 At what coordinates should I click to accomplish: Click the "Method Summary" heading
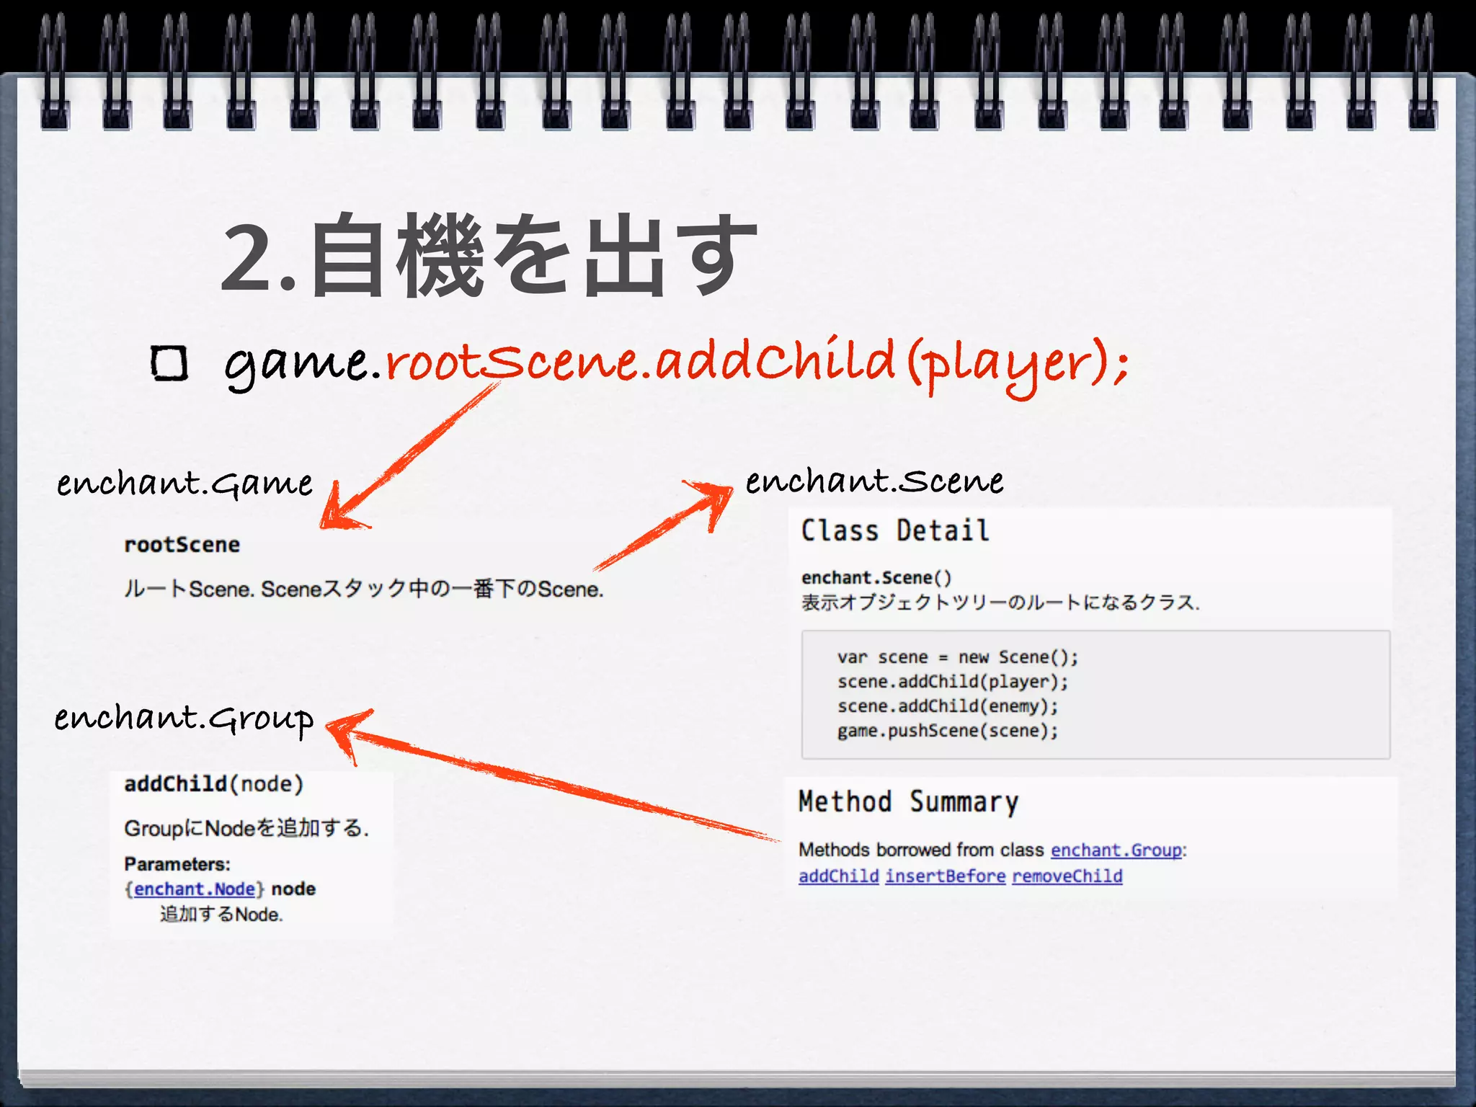[908, 801]
